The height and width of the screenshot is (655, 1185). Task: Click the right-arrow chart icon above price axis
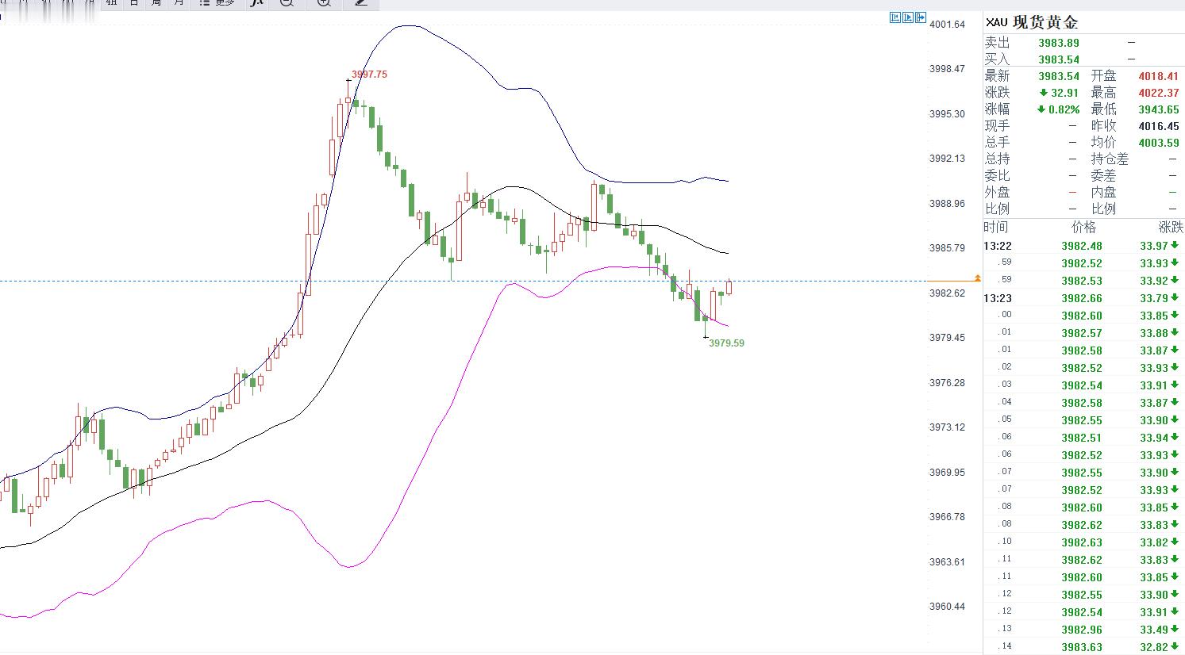pyautogui.click(x=921, y=17)
